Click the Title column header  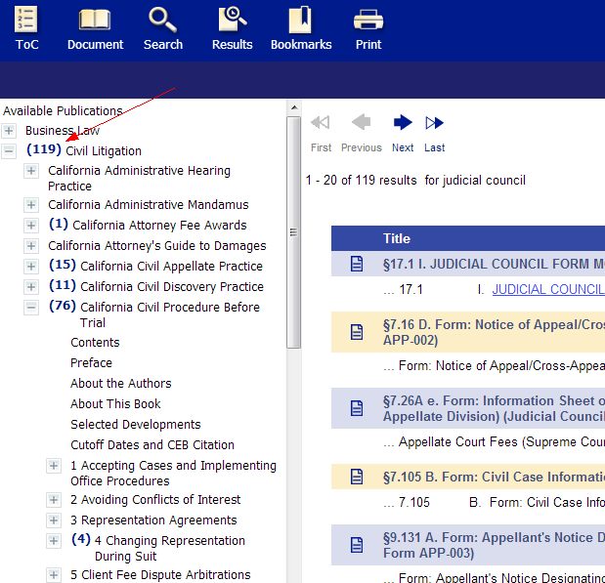pyautogui.click(x=396, y=238)
